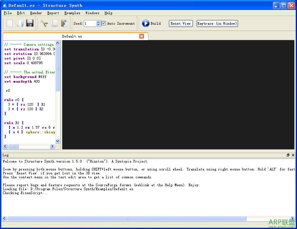Click the Copy toolbar icon

54,23
